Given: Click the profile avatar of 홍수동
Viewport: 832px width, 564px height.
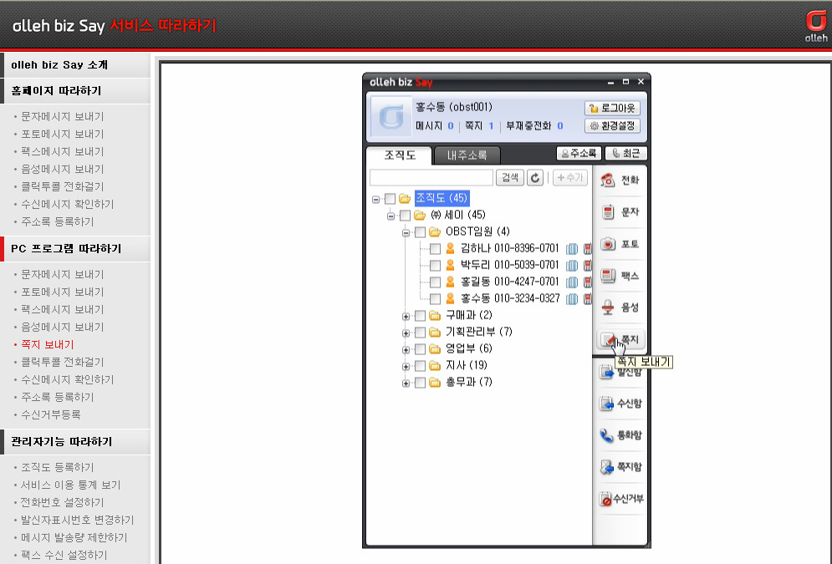Looking at the screenshot, I should click(391, 117).
